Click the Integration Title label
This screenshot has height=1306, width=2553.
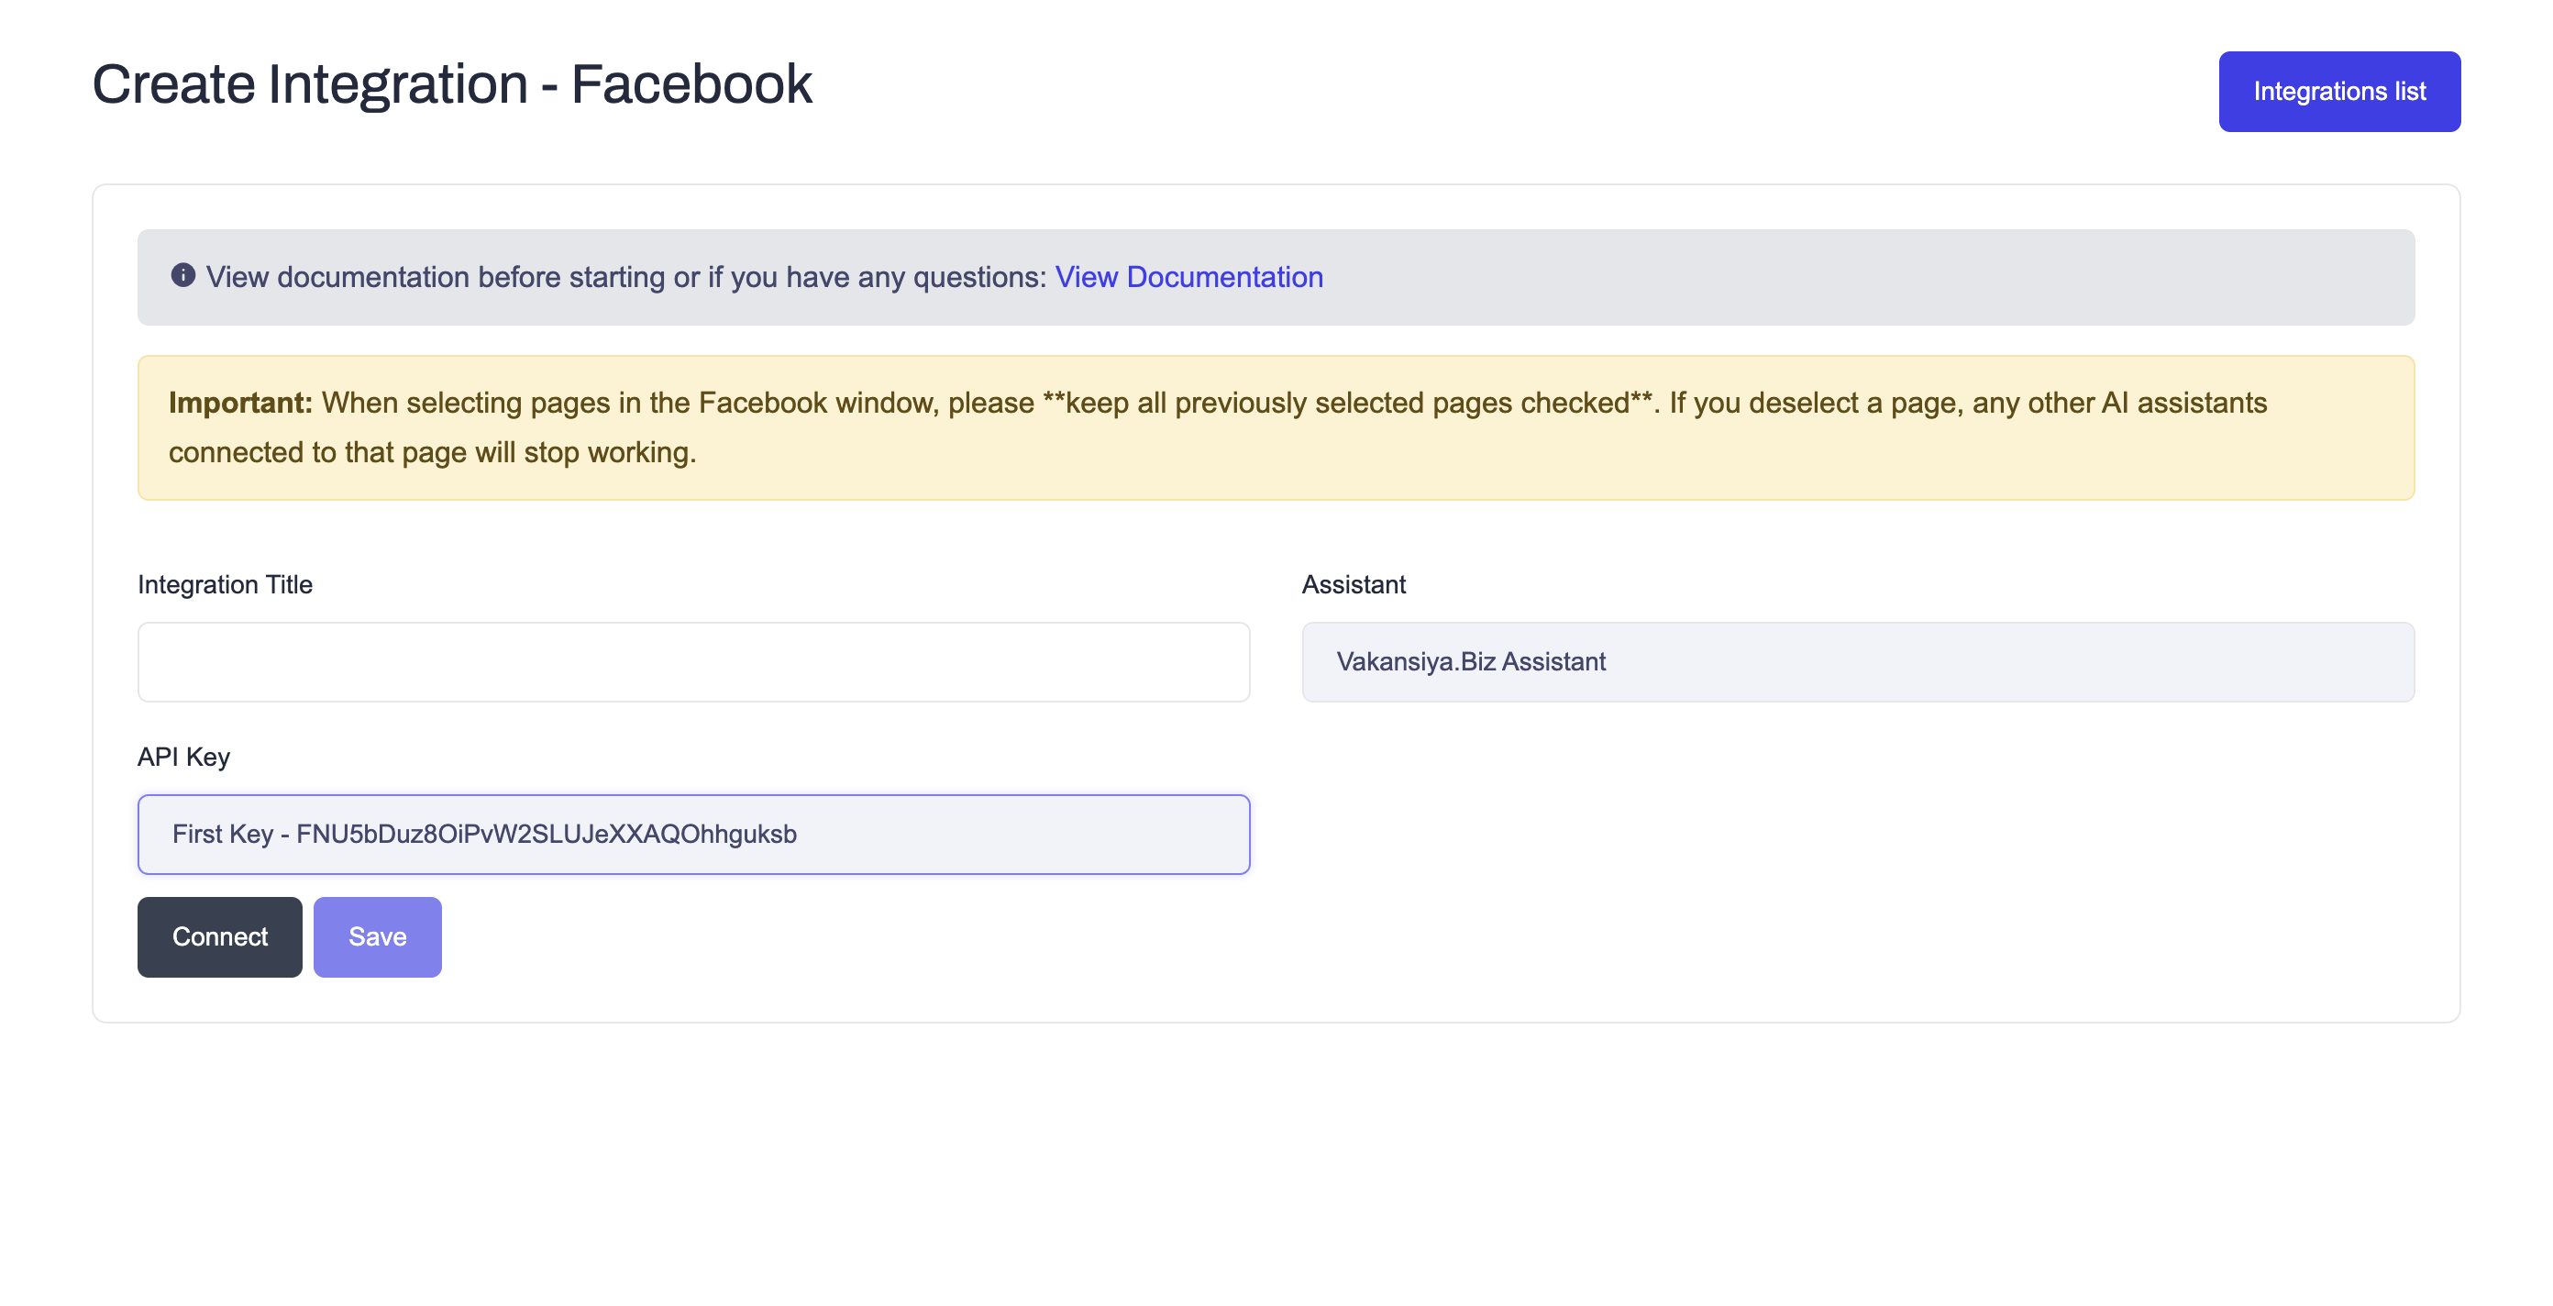[225, 584]
